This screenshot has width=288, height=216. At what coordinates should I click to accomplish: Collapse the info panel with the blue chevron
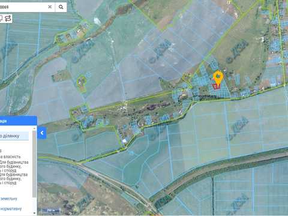[42, 133]
